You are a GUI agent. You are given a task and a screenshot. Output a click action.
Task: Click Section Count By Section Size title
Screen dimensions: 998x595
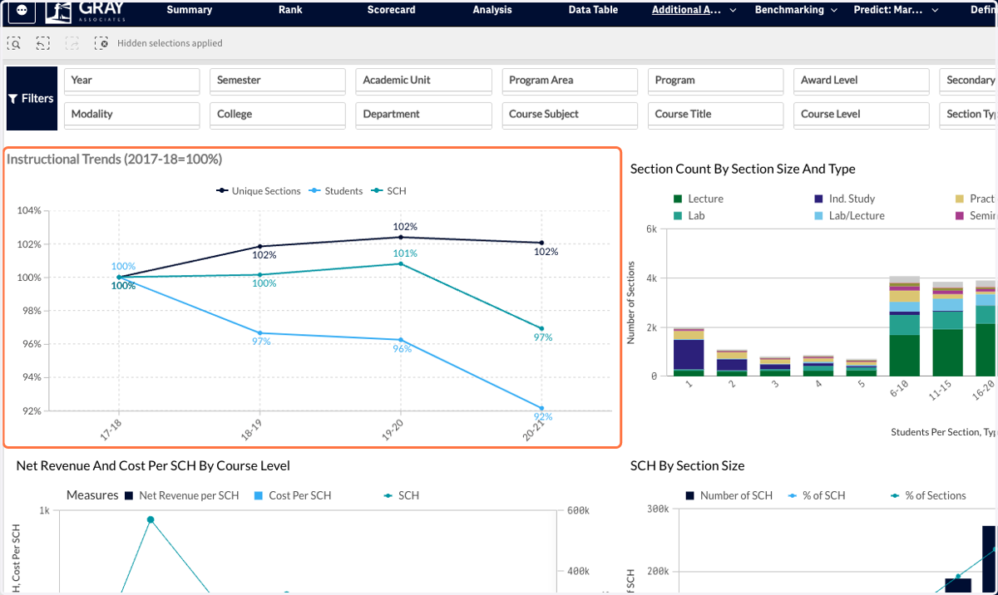pyautogui.click(x=743, y=169)
